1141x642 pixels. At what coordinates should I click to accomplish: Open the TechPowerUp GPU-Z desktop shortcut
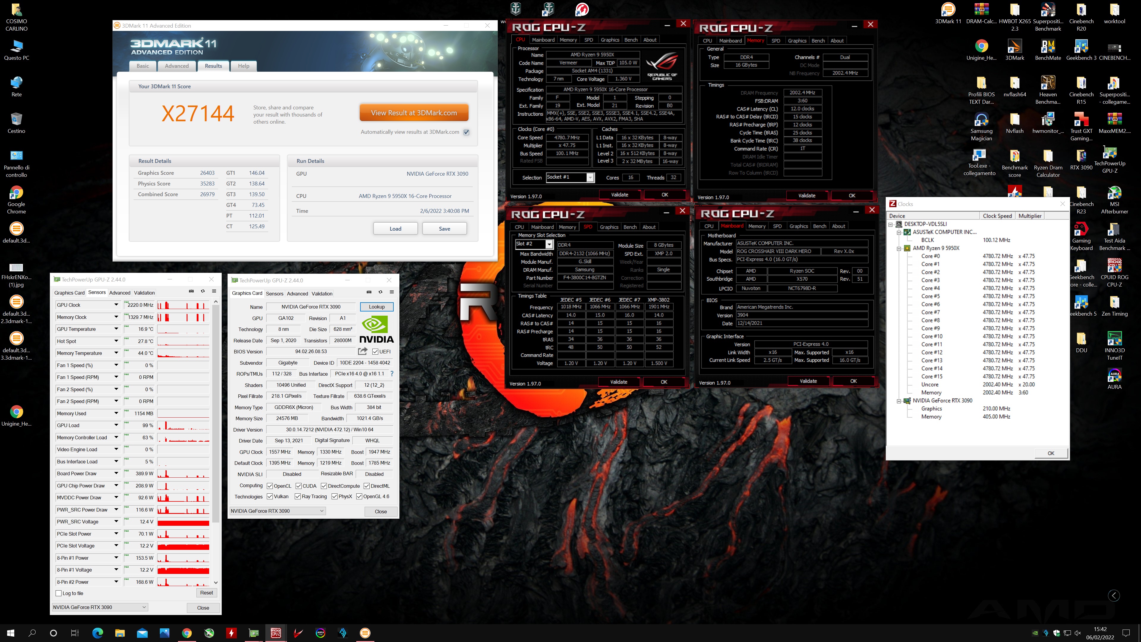click(1110, 160)
